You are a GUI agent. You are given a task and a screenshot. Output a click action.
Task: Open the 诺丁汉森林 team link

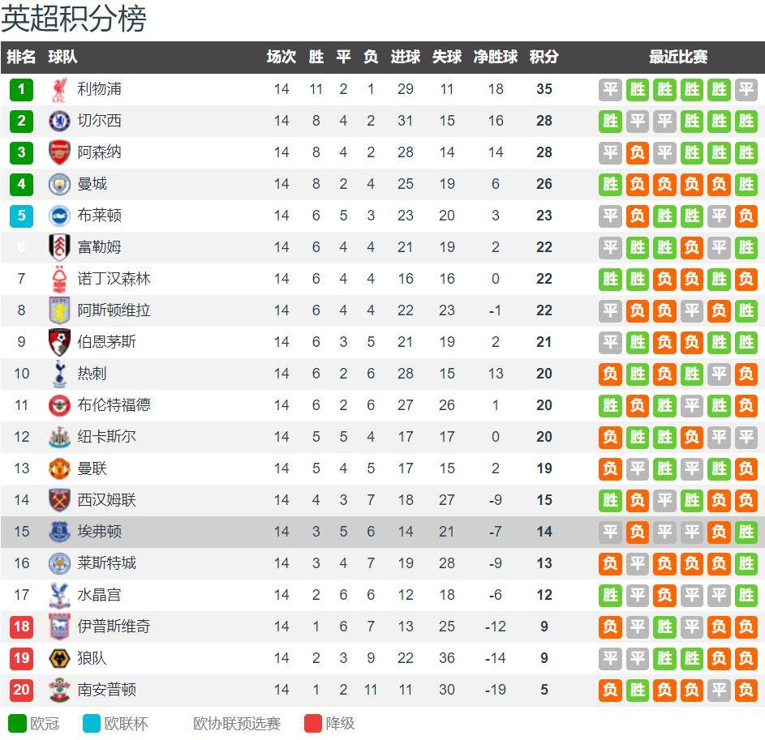[x=114, y=279]
